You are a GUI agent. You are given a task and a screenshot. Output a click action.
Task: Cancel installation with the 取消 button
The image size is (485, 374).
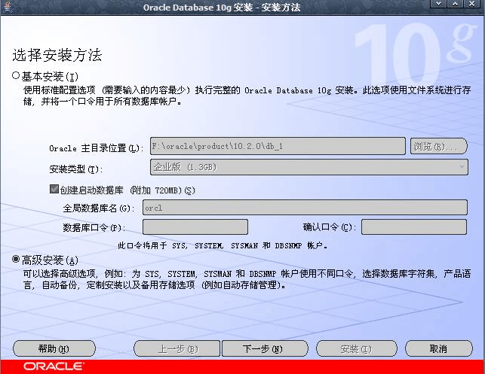439,348
